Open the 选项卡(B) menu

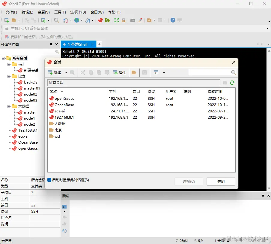click(x=78, y=12)
